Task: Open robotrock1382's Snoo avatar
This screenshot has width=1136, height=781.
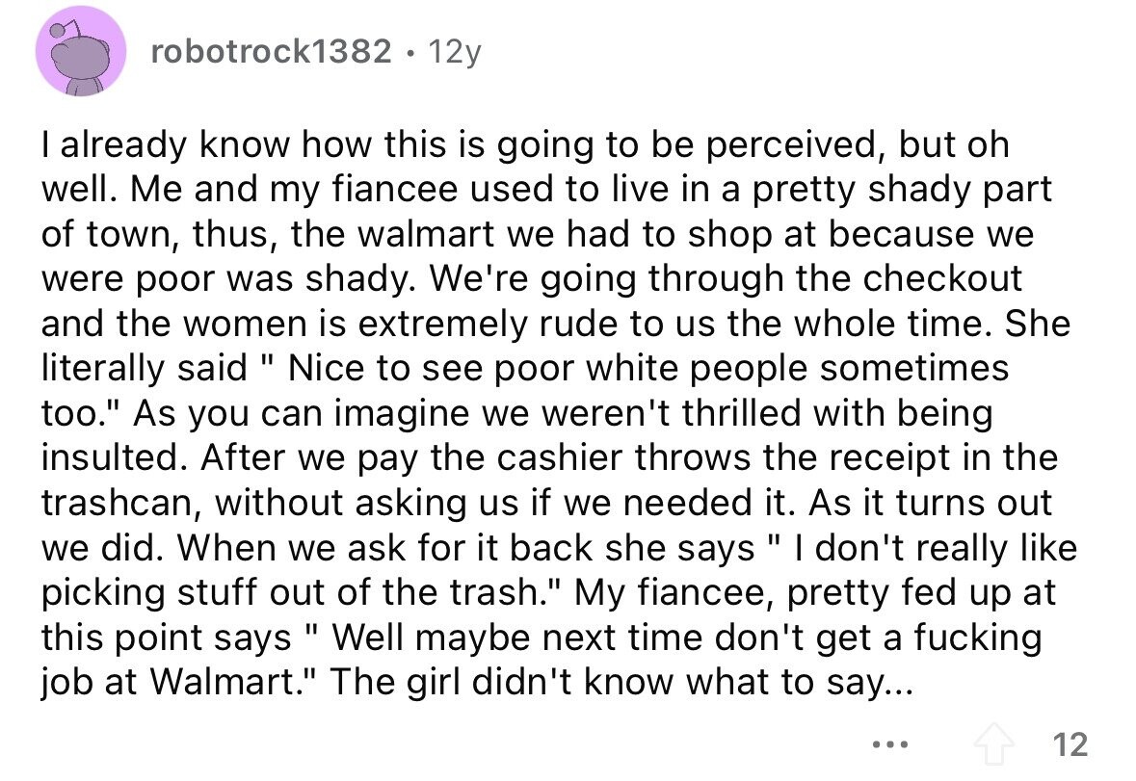Action: pos(80,51)
